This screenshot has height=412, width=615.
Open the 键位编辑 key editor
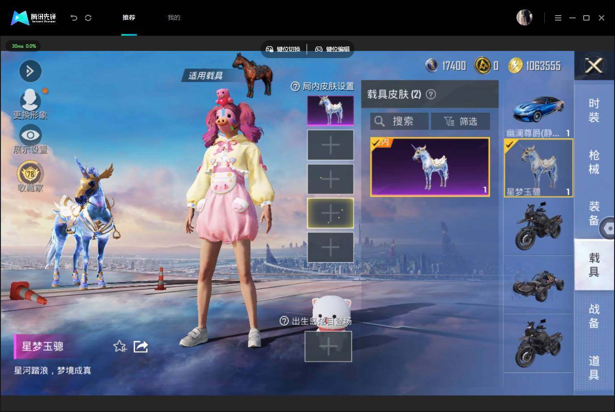pyautogui.click(x=332, y=49)
